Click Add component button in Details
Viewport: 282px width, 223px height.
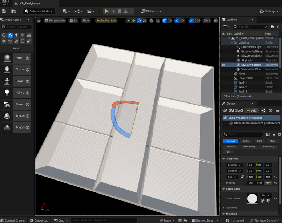(x=252, y=111)
